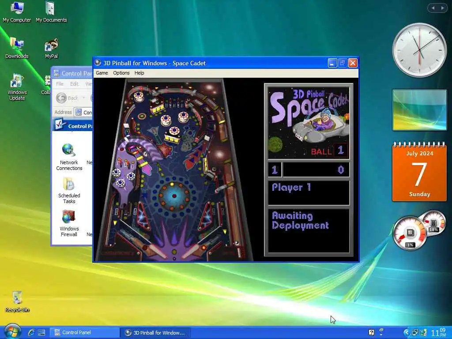Open the Game menu in Pinball
Screen dimensions: 452x339
tap(102, 73)
